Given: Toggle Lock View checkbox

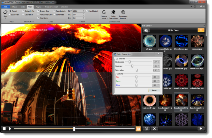Looking at the screenshot, I should tap(10, 14).
